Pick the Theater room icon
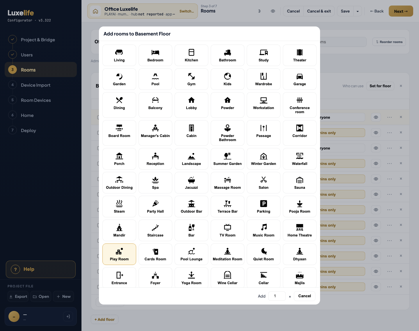This screenshot has width=419, height=331. point(300,55)
